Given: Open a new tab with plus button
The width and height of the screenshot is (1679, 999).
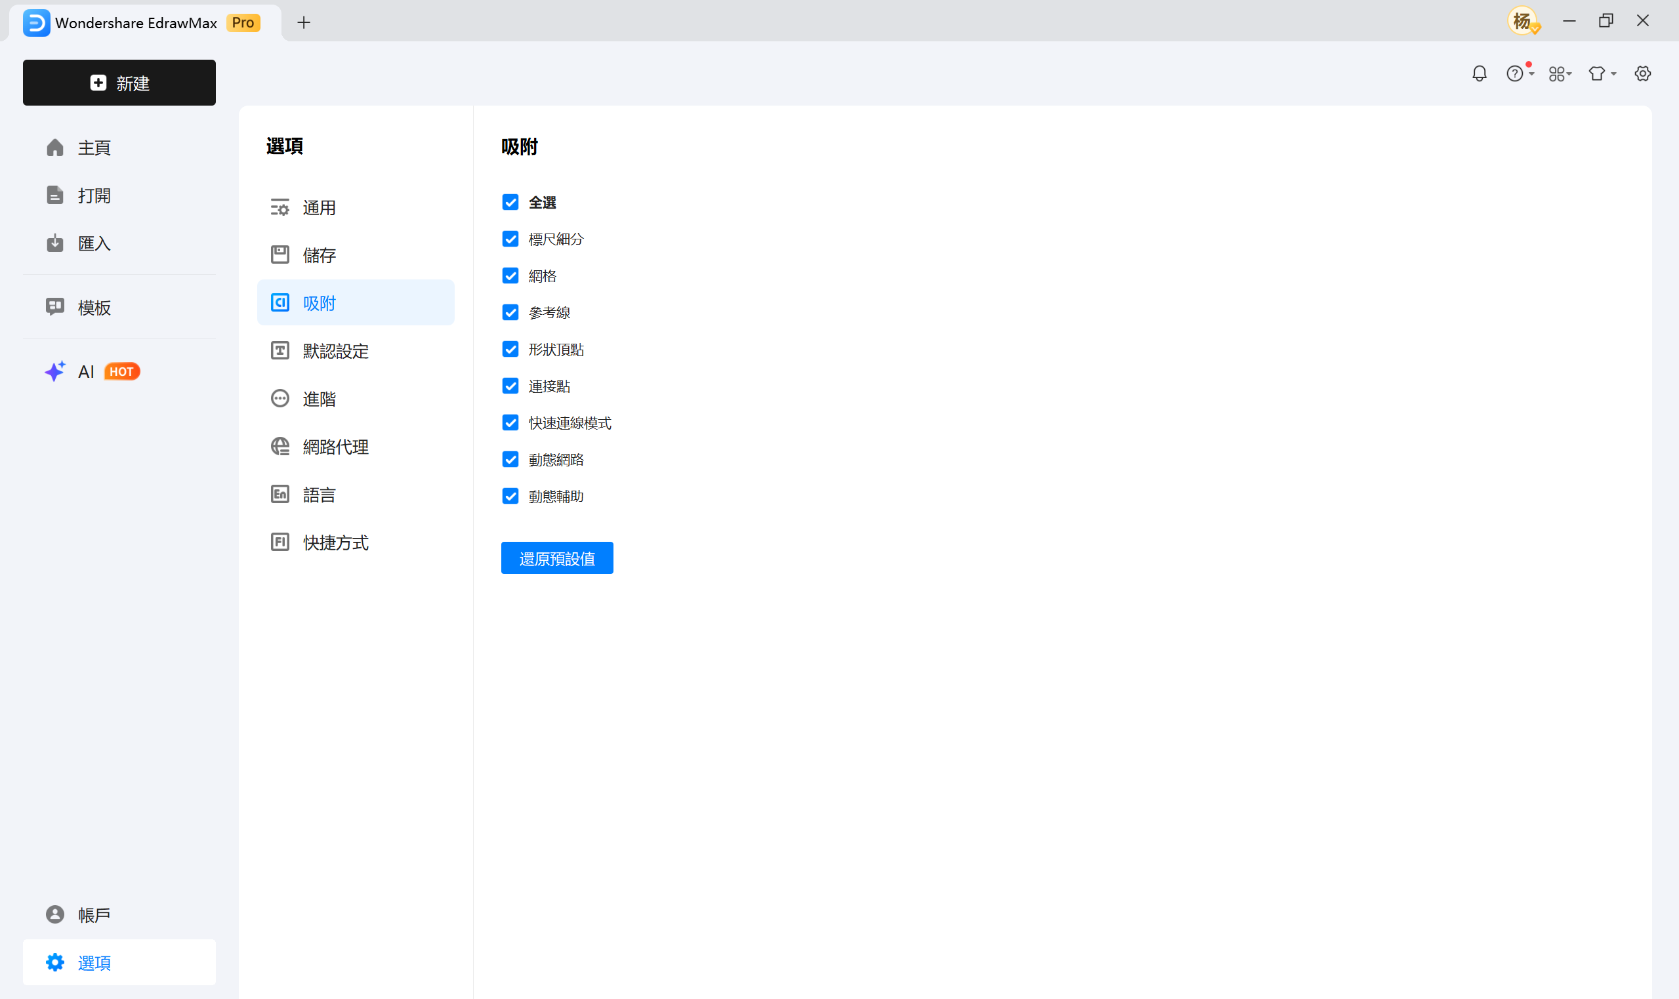Looking at the screenshot, I should 304,22.
